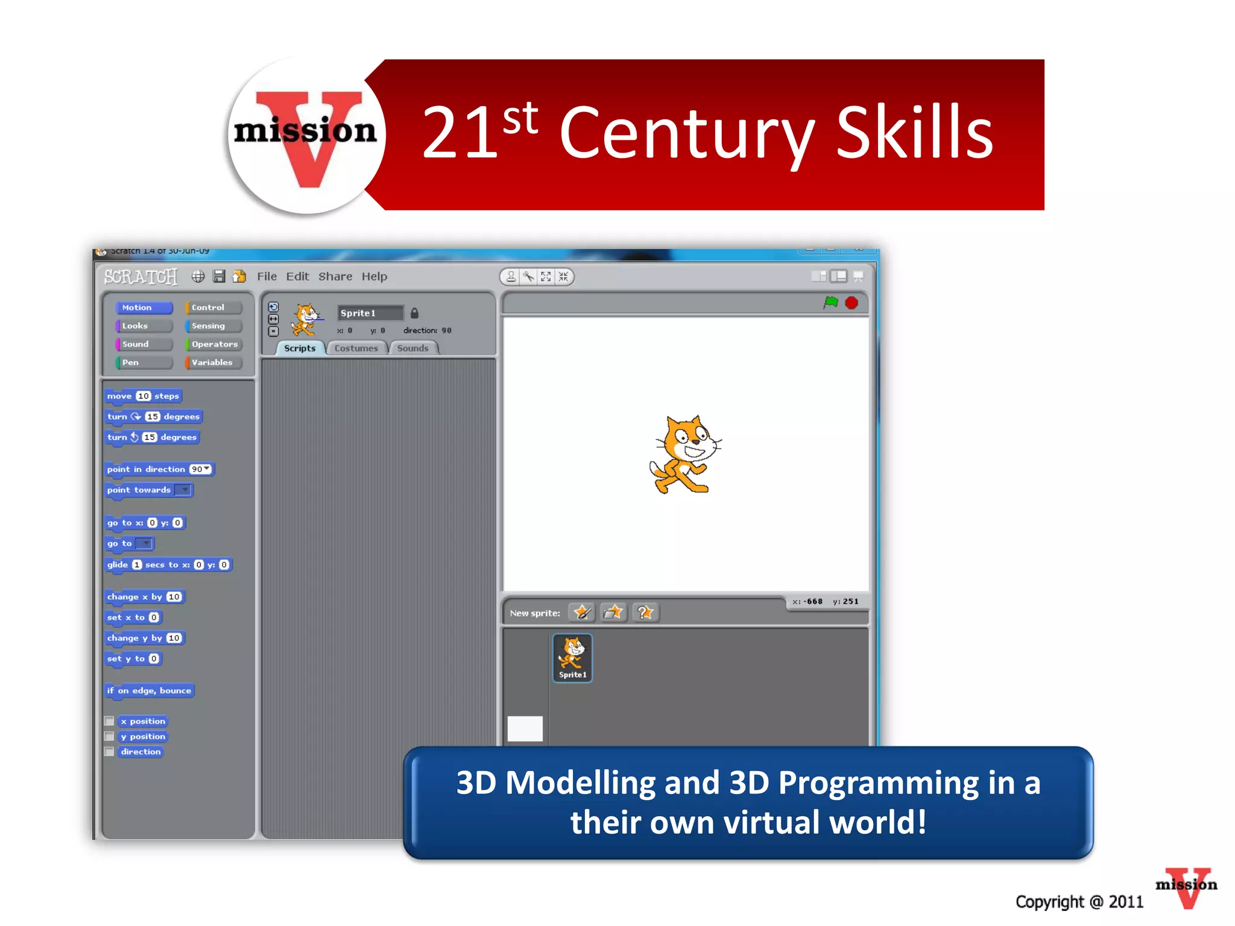Switch to full stage view
Viewport: 1235px width, 926px height.
coord(838,276)
